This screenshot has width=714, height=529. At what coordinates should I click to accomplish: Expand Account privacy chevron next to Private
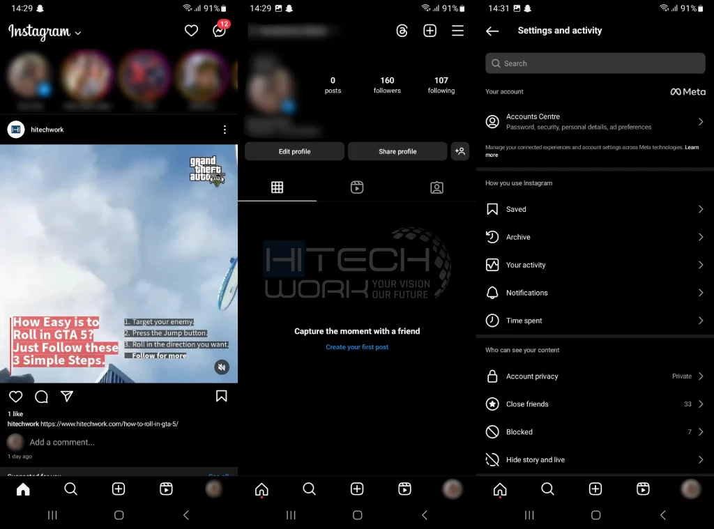coord(701,376)
